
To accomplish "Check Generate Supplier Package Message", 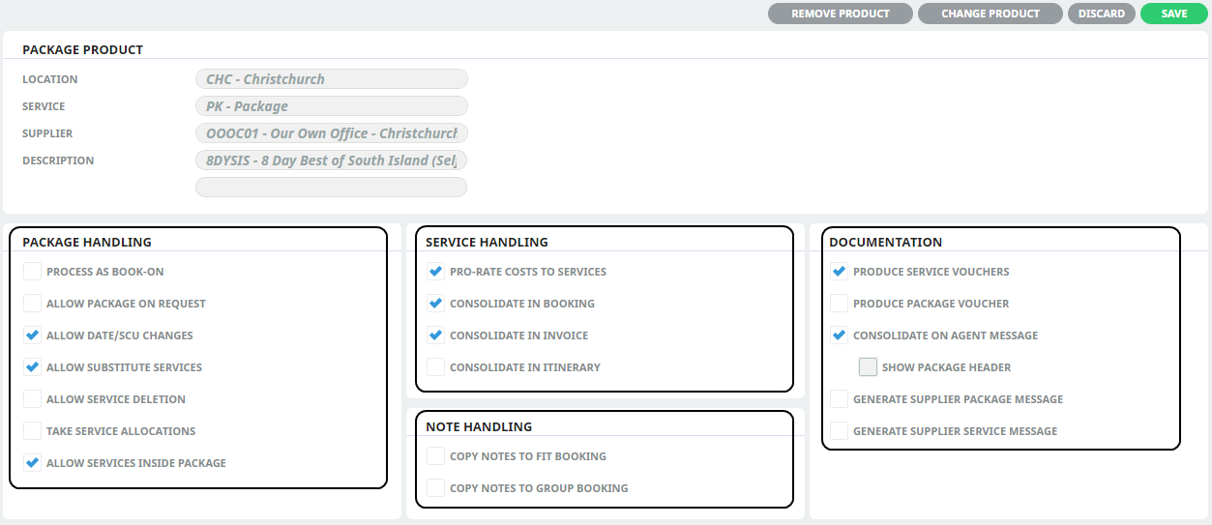I will [x=839, y=399].
